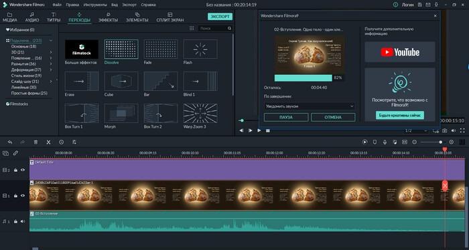Image resolution: width=469 pixels, height=250 pixels.
Task: Expand the Слайд-шоу (31) category arrow
Action: 51,82
